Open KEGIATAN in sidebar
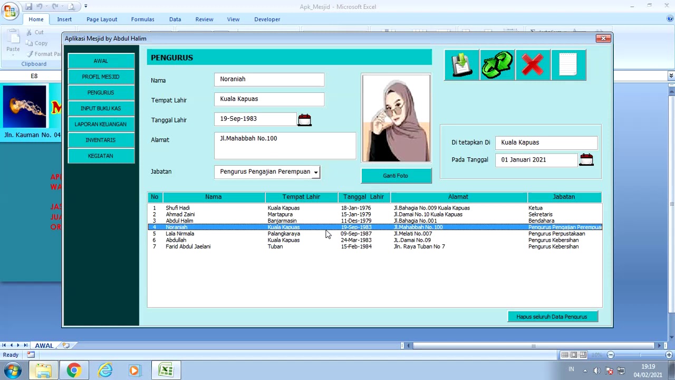 pyautogui.click(x=101, y=156)
